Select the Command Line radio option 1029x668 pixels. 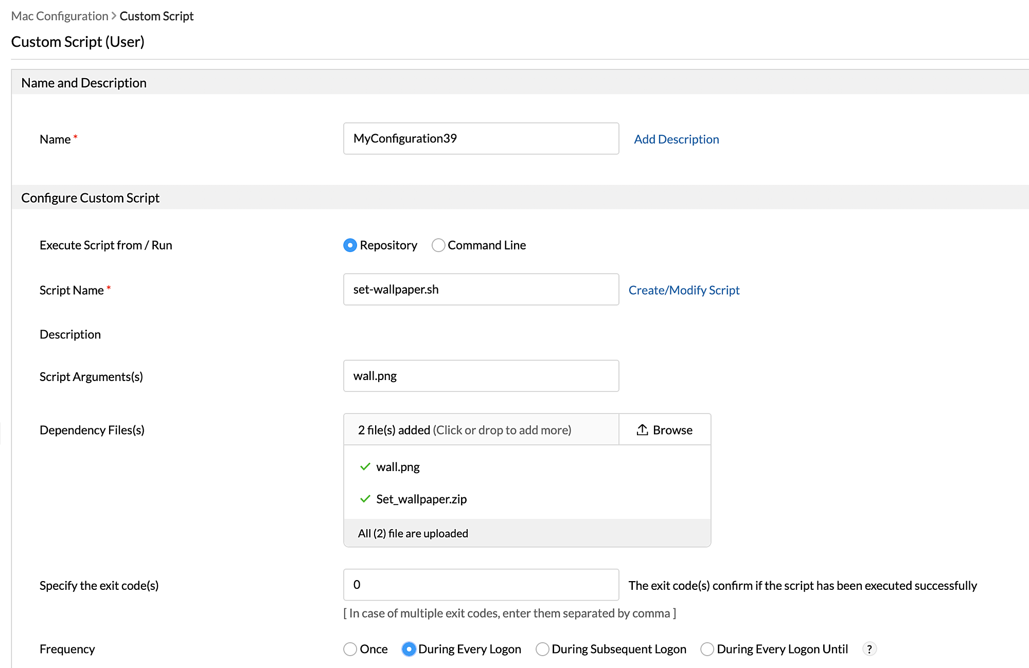click(x=438, y=245)
